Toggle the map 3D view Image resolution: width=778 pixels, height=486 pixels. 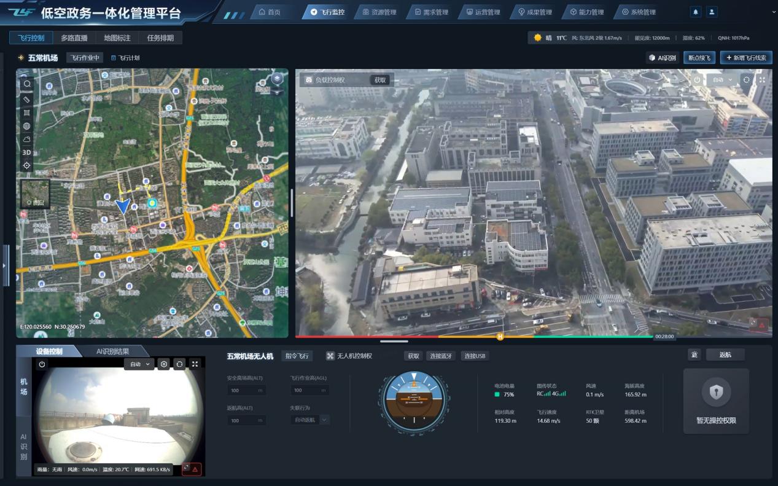tap(26, 152)
